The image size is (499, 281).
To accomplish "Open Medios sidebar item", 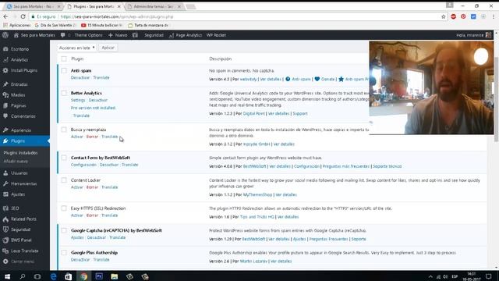I will [x=18, y=95].
